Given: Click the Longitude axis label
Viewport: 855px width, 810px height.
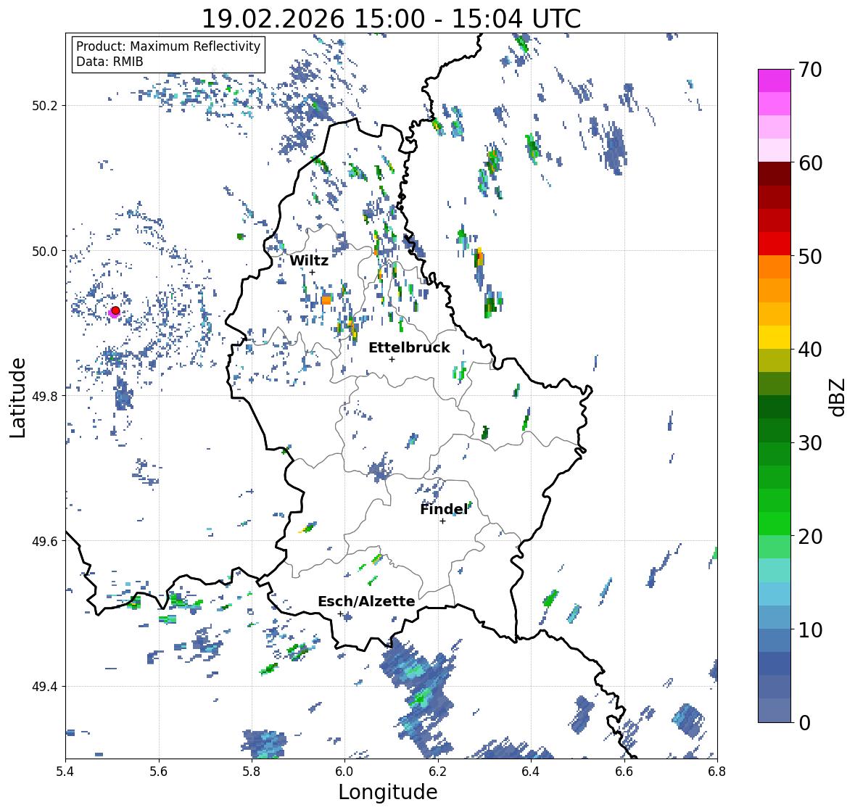Looking at the screenshot, I should tap(388, 792).
